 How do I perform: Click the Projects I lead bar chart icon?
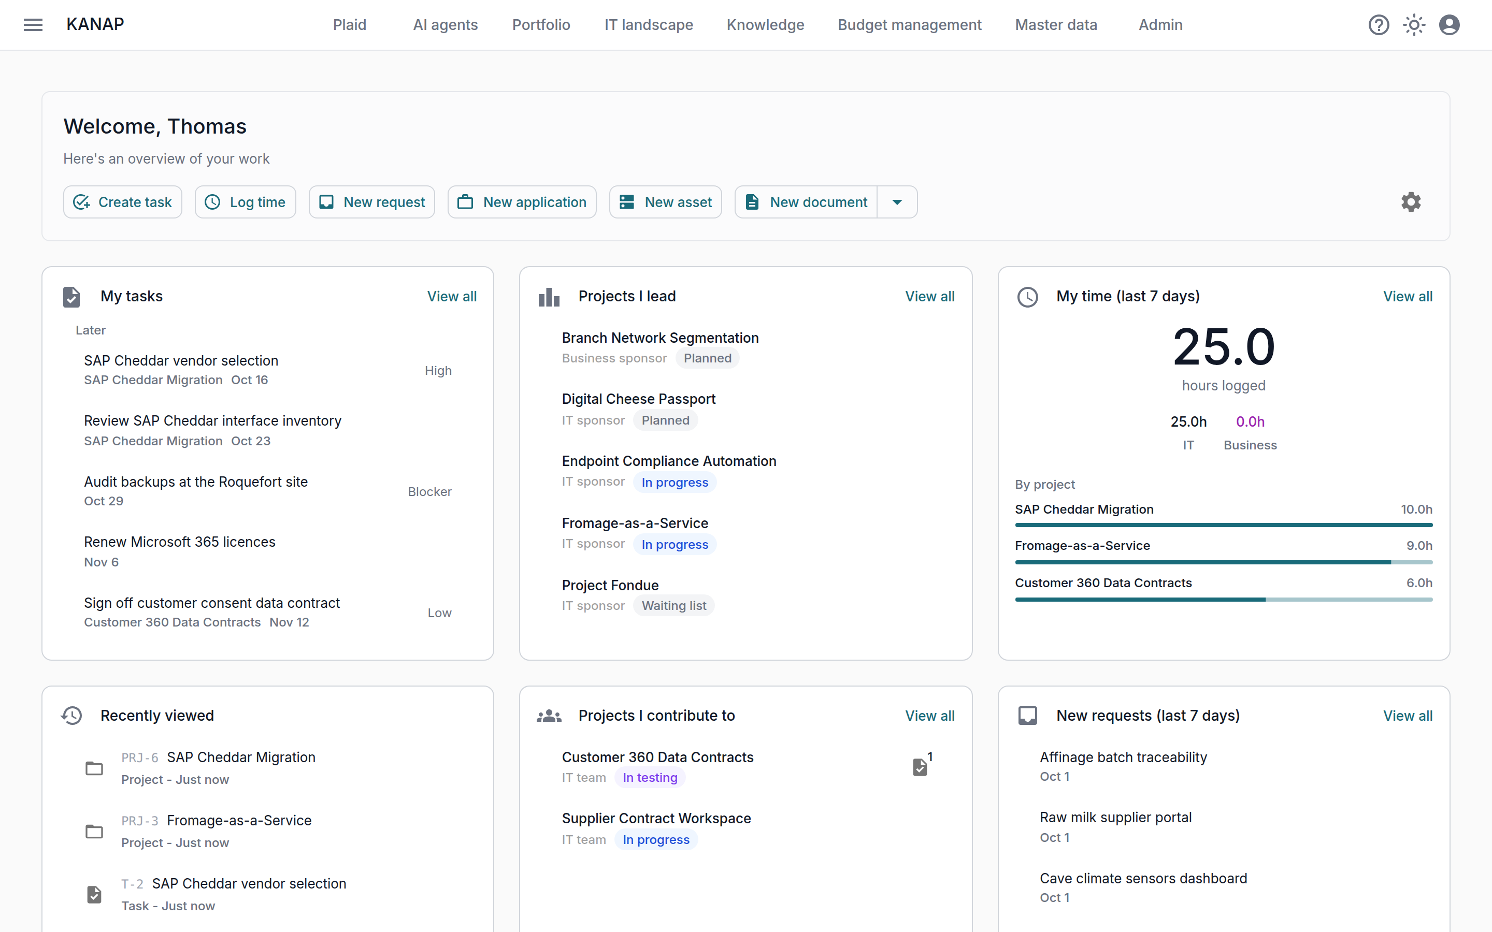point(549,297)
